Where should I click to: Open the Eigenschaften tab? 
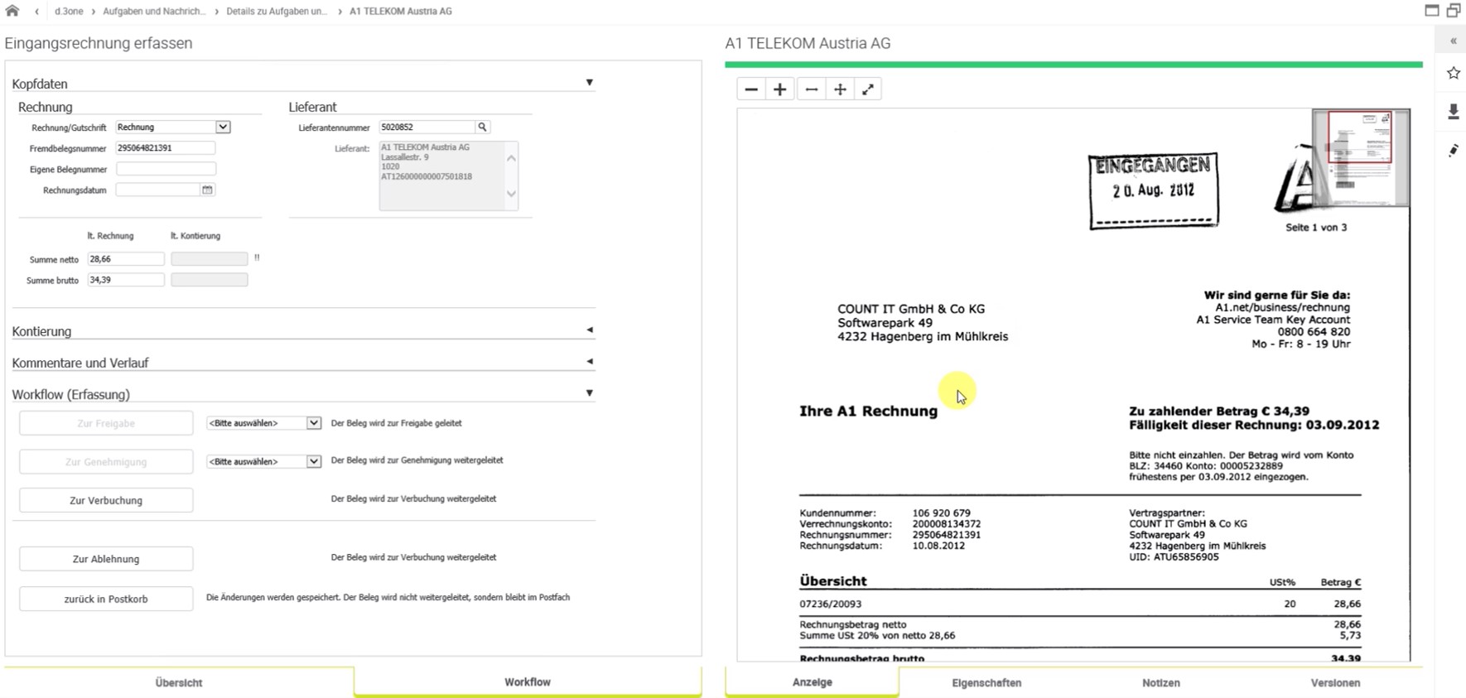(x=986, y=682)
